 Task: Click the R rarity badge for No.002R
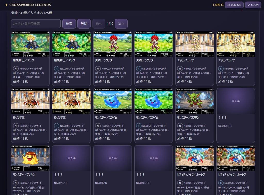pyautogui.click(x=139, y=69)
